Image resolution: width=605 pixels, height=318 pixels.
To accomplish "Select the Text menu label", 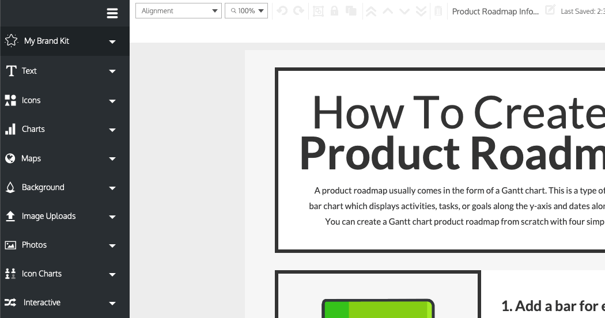I will pos(29,71).
